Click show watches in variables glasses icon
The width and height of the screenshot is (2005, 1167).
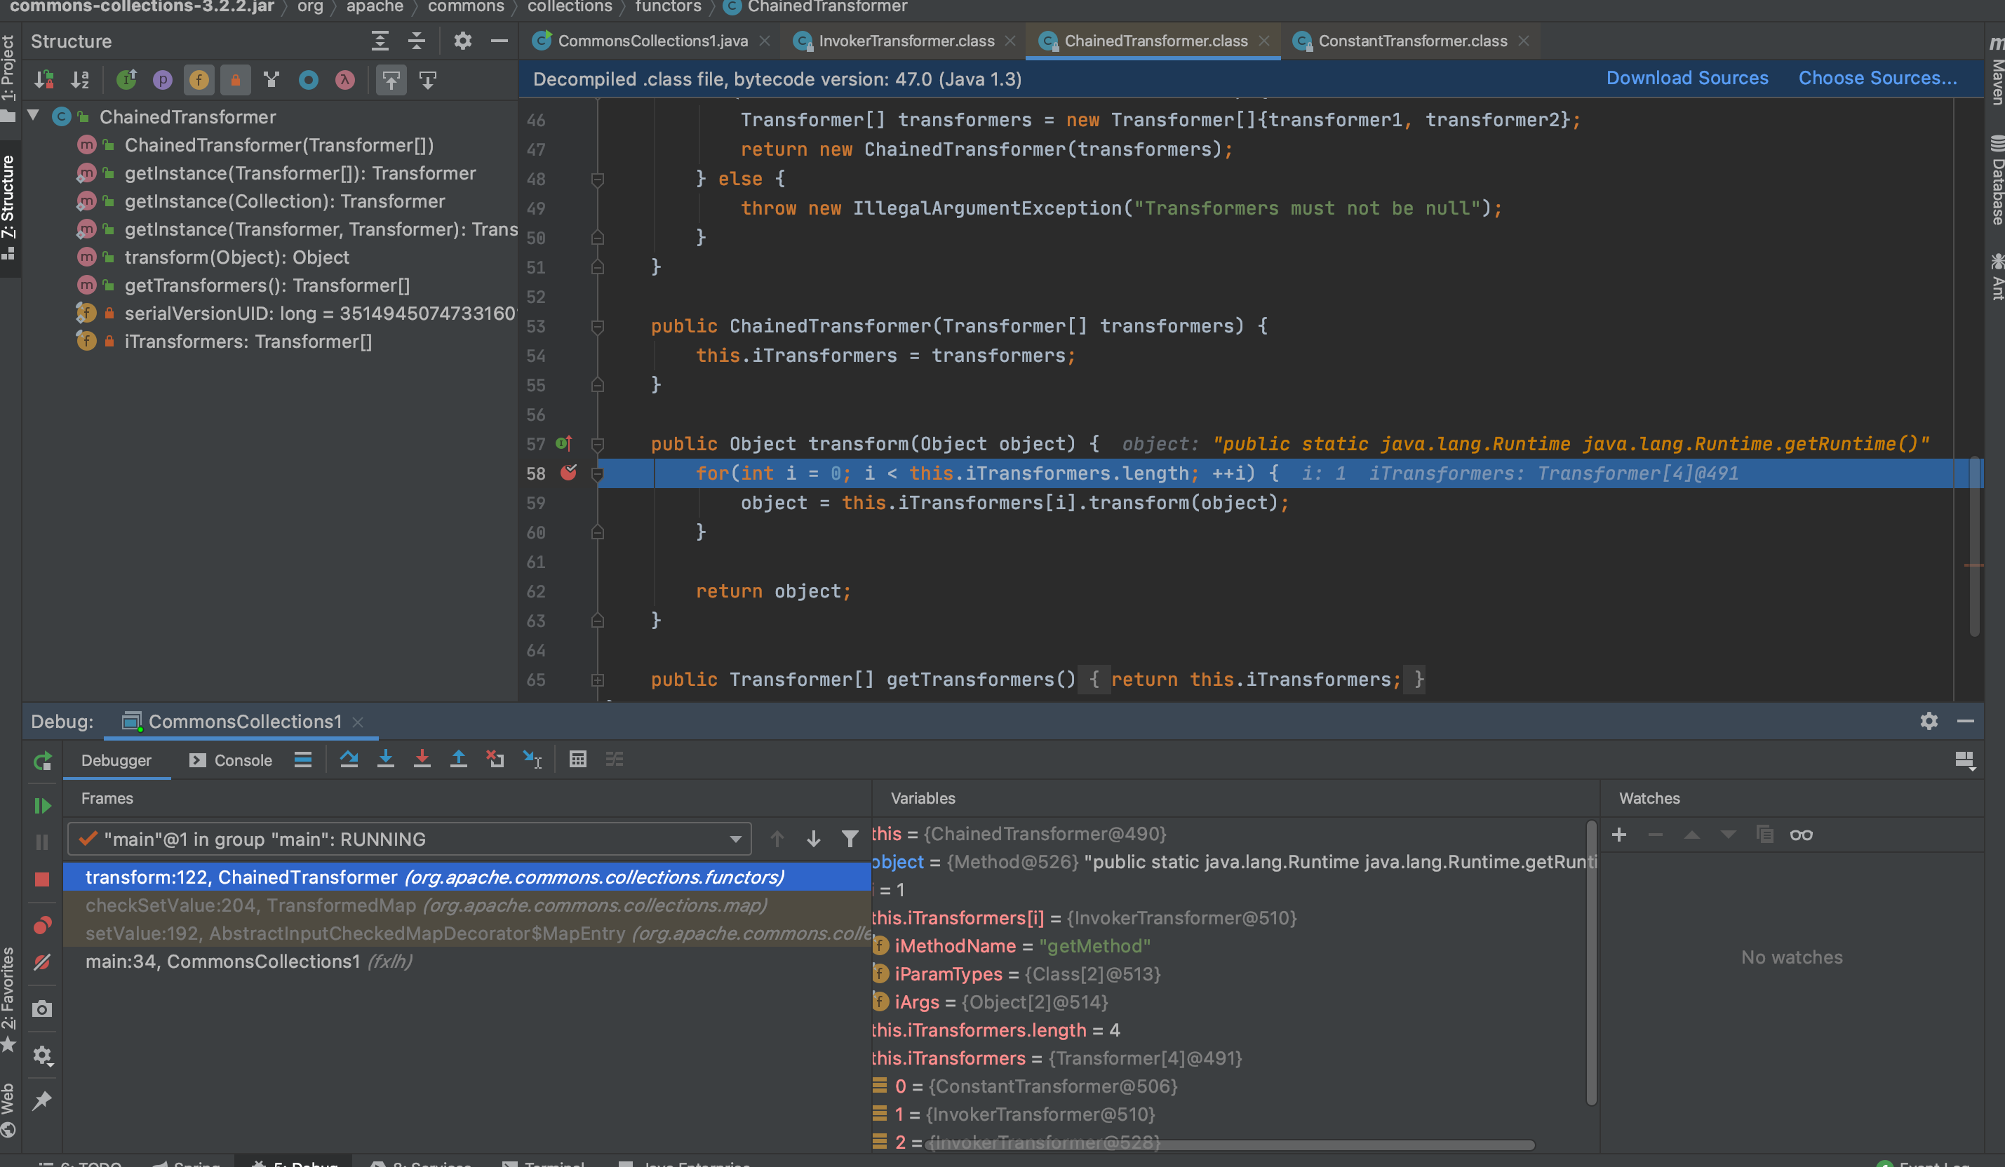click(1802, 835)
